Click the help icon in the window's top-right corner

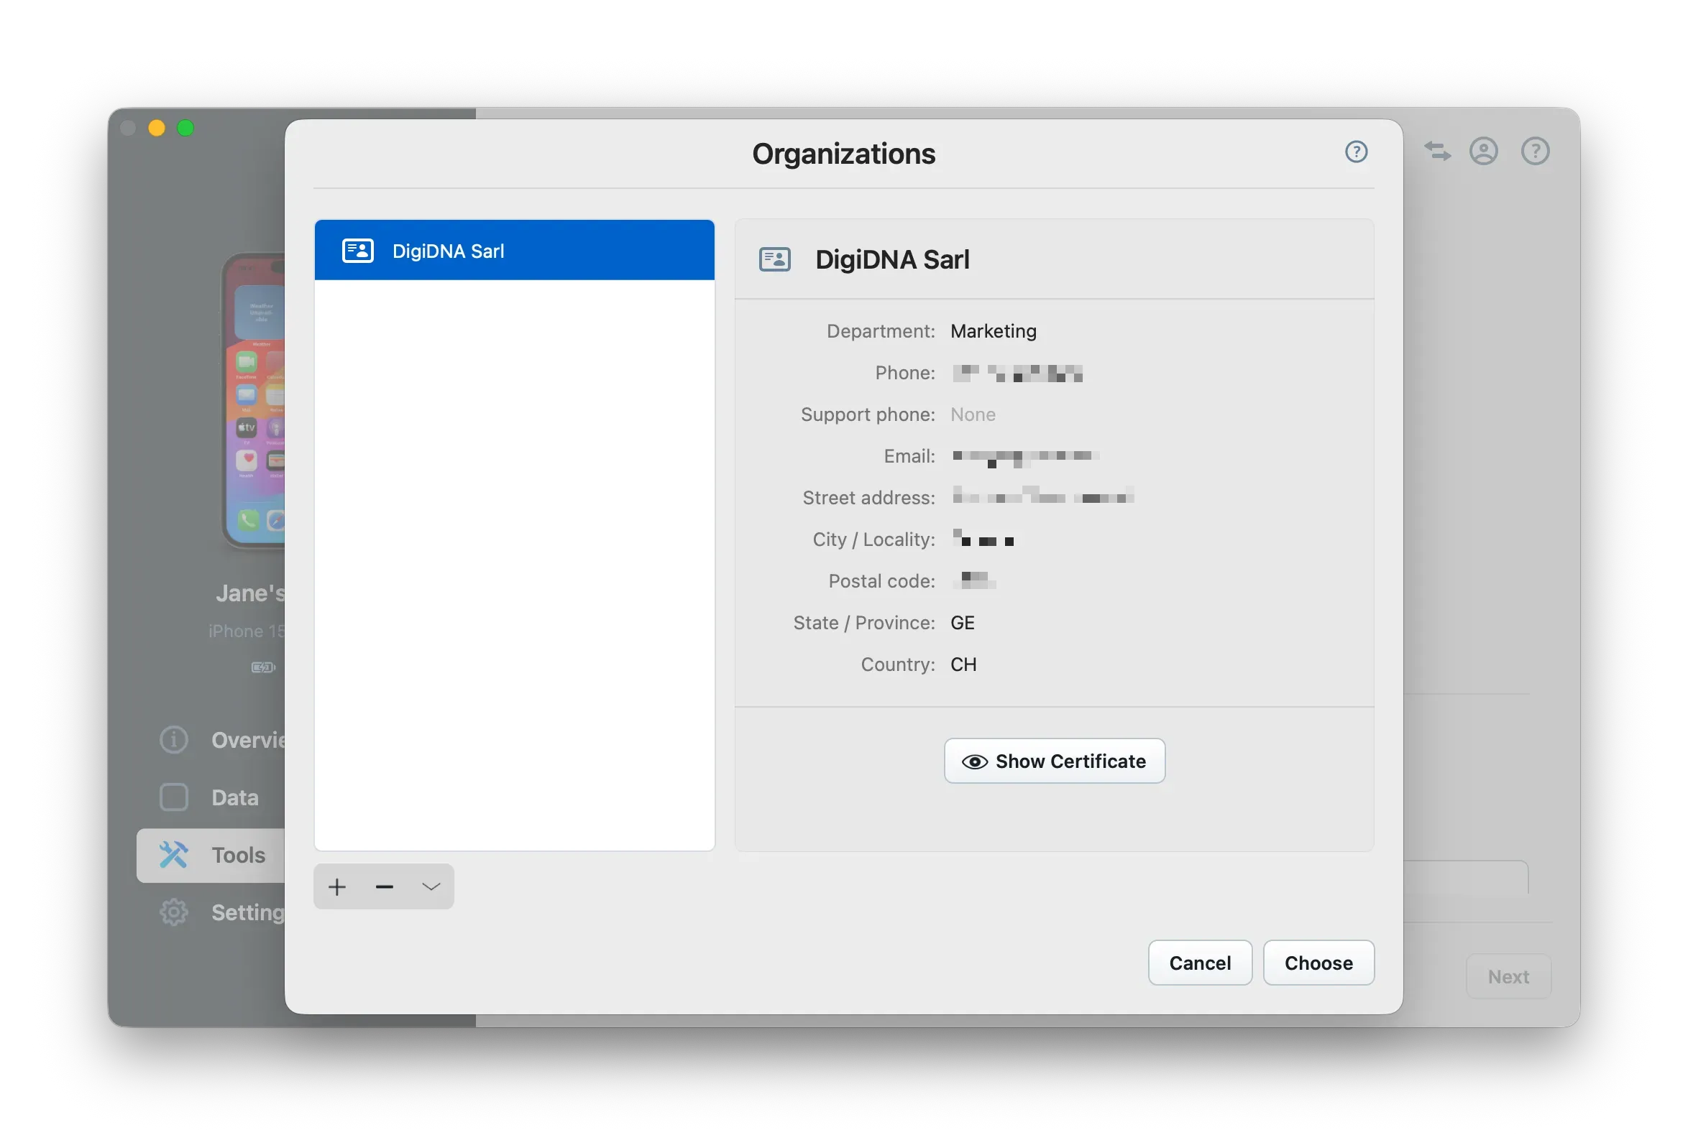(1534, 151)
